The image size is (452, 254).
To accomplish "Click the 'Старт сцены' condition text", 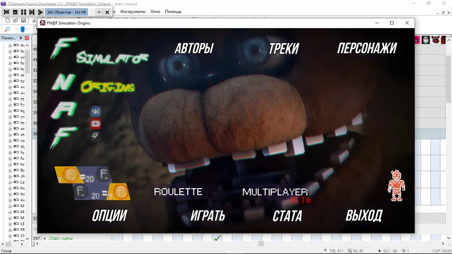I will click(61, 238).
